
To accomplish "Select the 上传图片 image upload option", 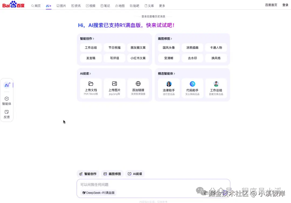I will click(x=115, y=88).
